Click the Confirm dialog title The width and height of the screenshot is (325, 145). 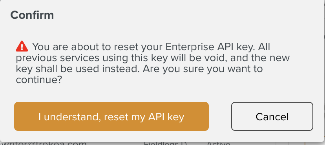[32, 15]
